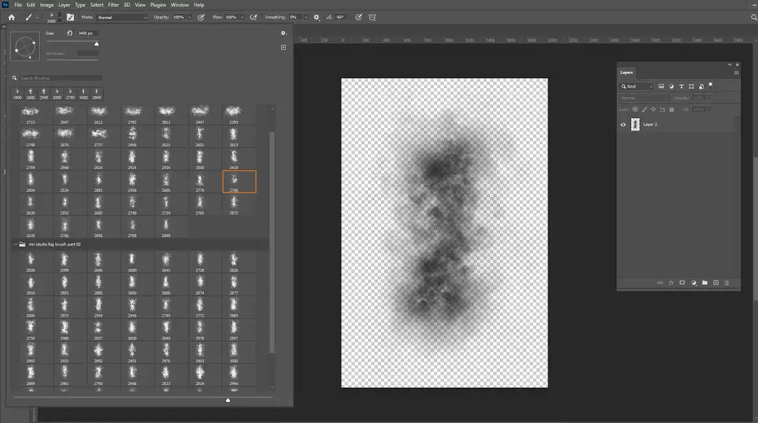
Task: Delete layer trash icon
Action: 727,283
